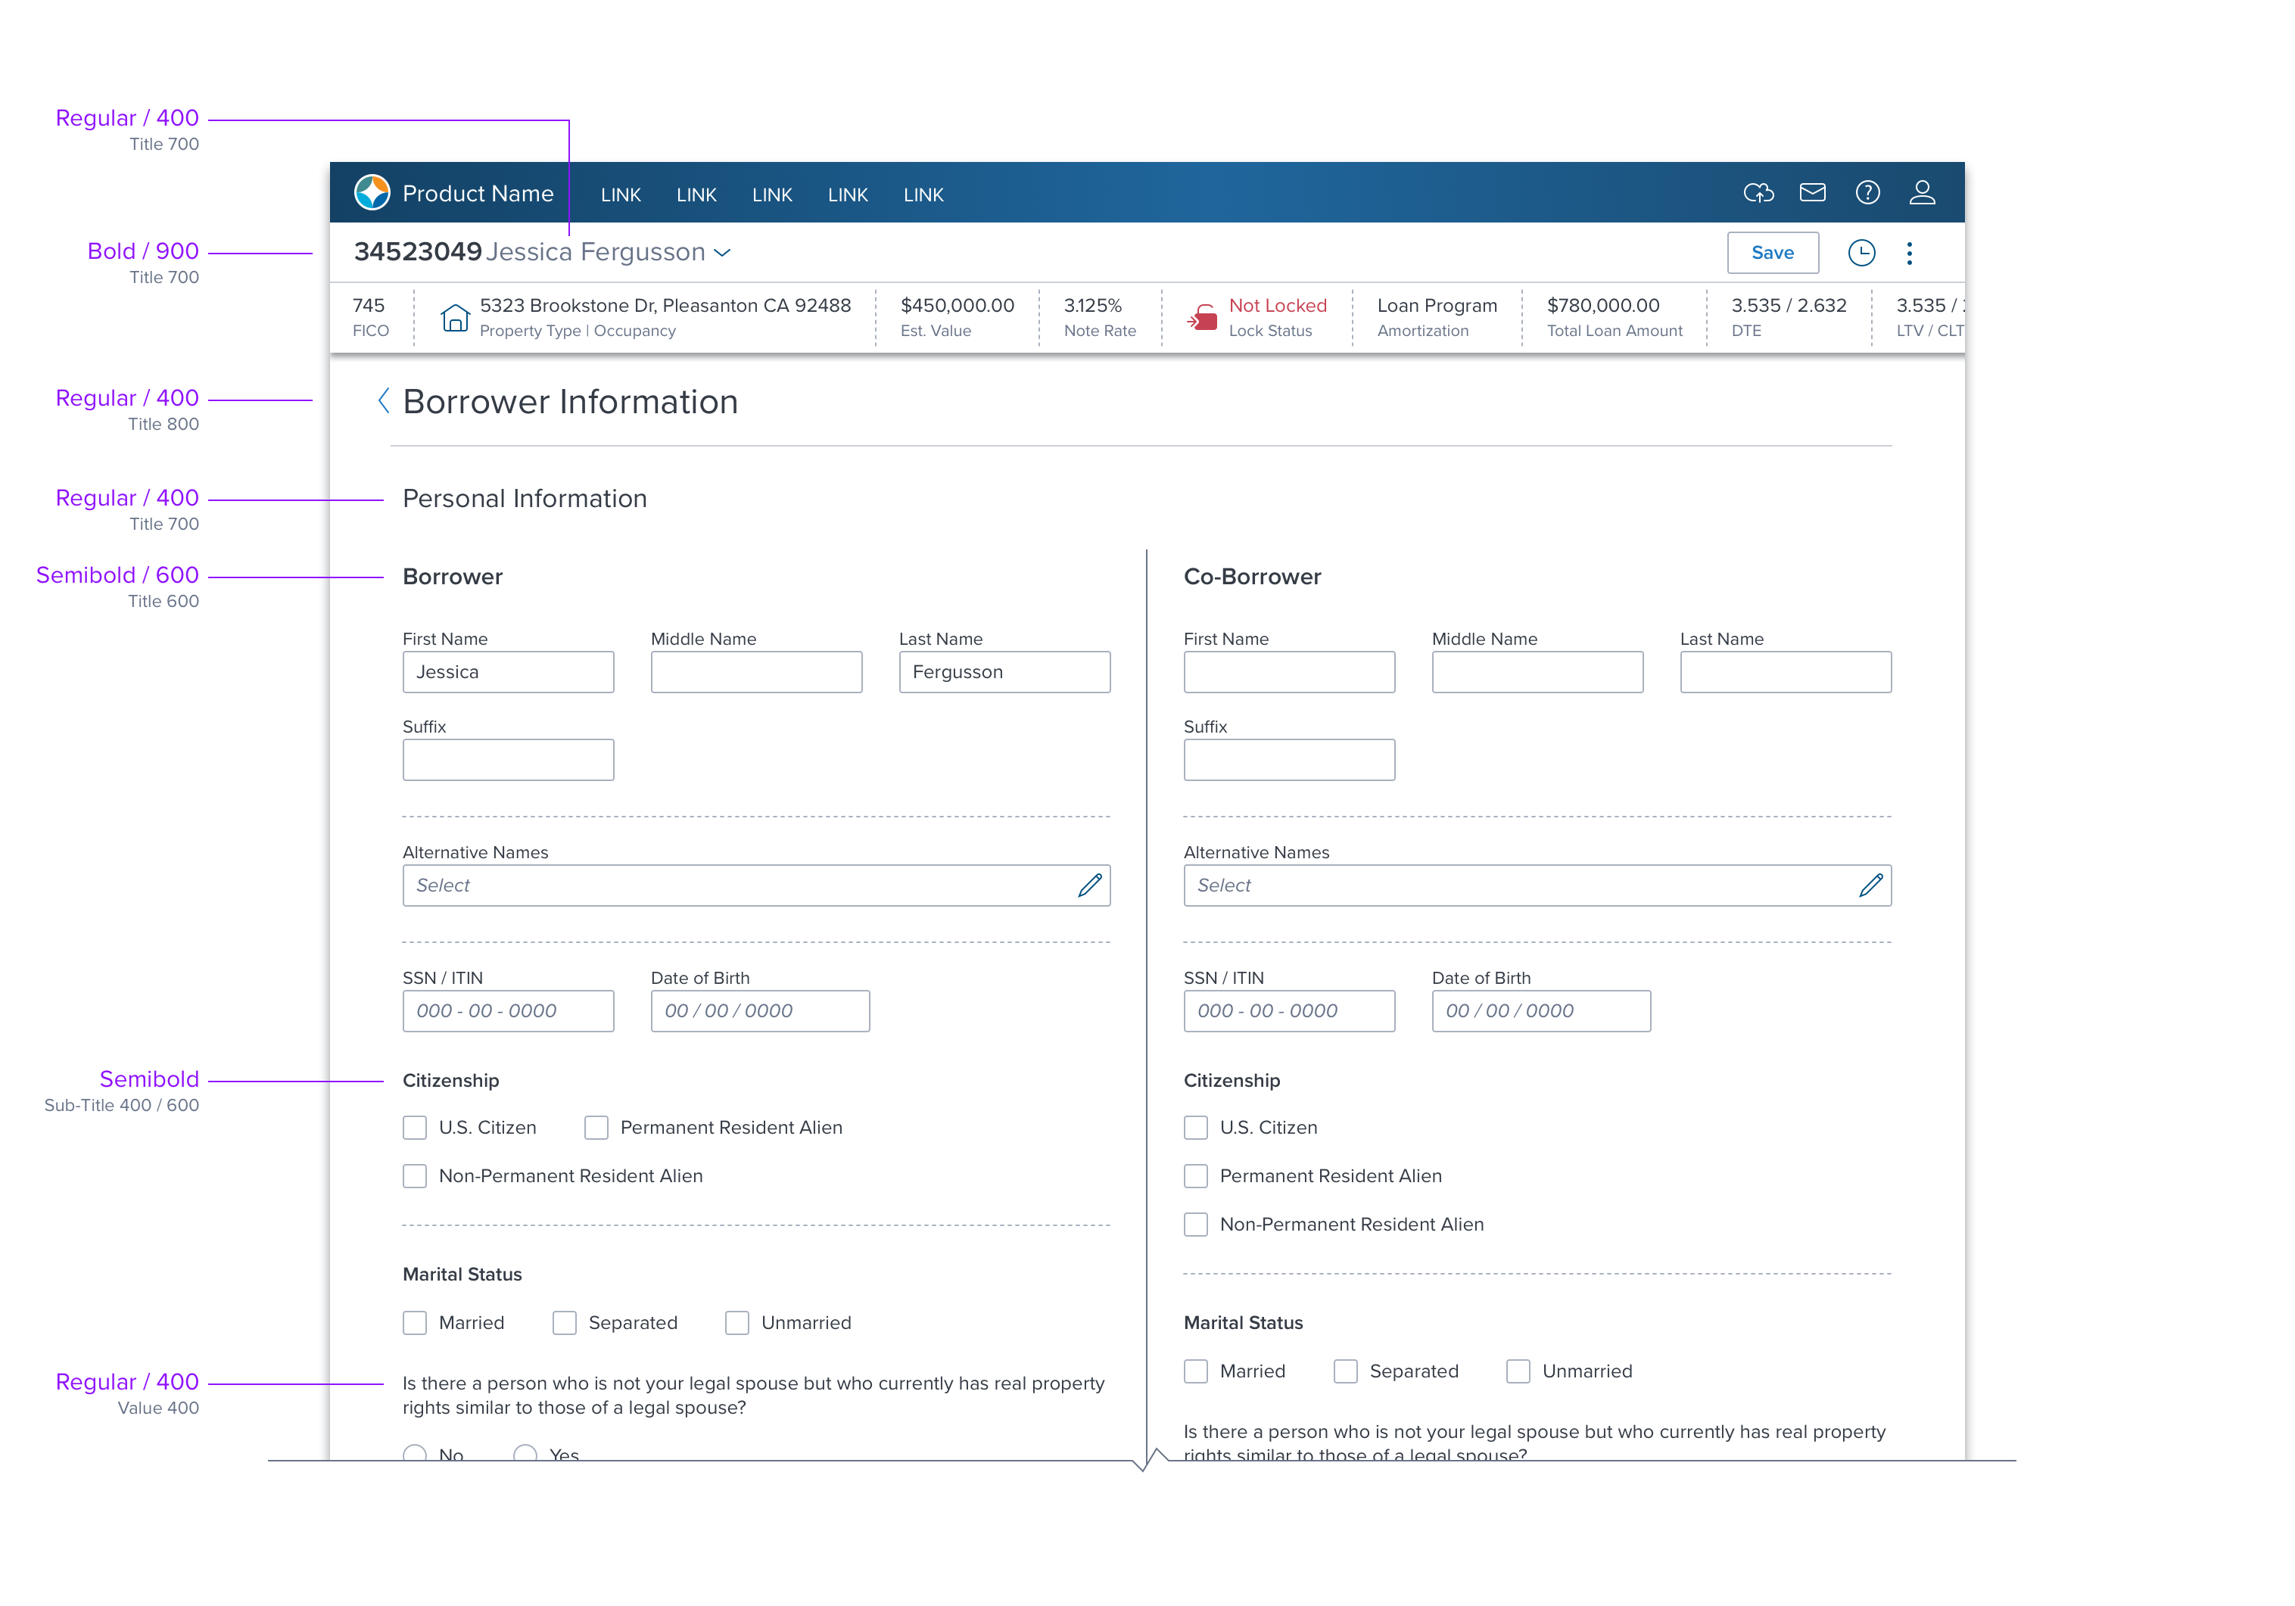This screenshot has width=2295, height=1606.
Task: Click the red Not Locked lock icon
Action: pyautogui.click(x=1203, y=318)
